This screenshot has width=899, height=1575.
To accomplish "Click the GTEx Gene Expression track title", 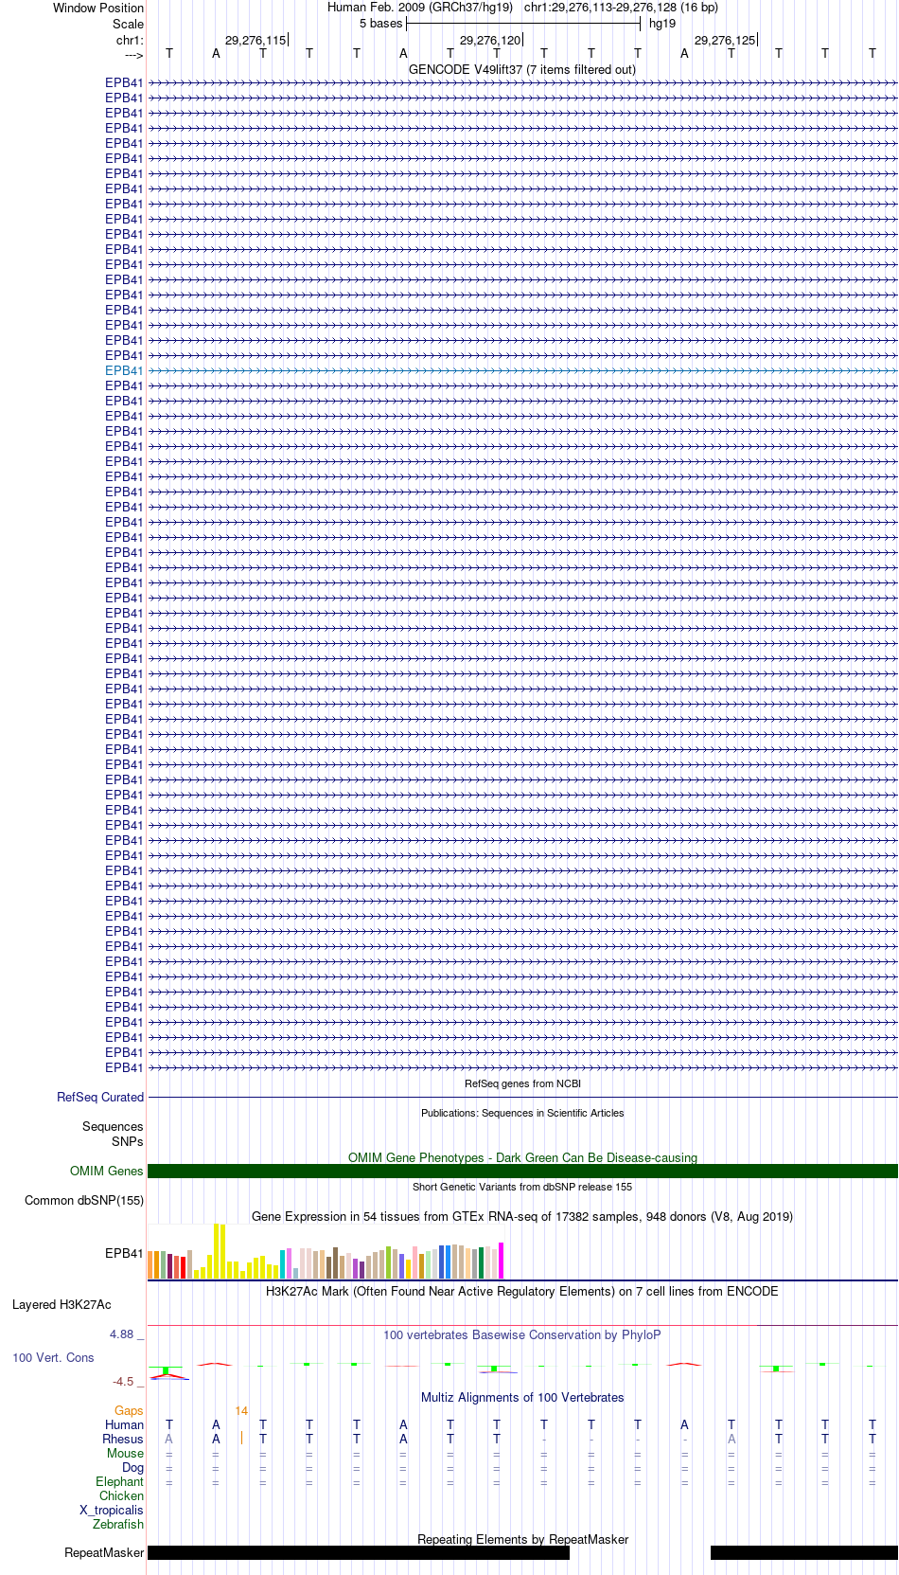I will pyautogui.click(x=522, y=1216).
